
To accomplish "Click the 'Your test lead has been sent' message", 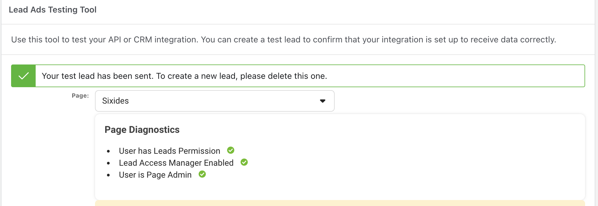I will (184, 76).
